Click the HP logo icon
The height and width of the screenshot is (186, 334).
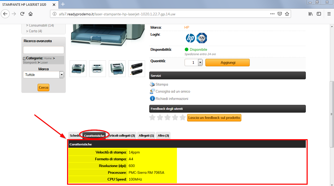click(190, 38)
